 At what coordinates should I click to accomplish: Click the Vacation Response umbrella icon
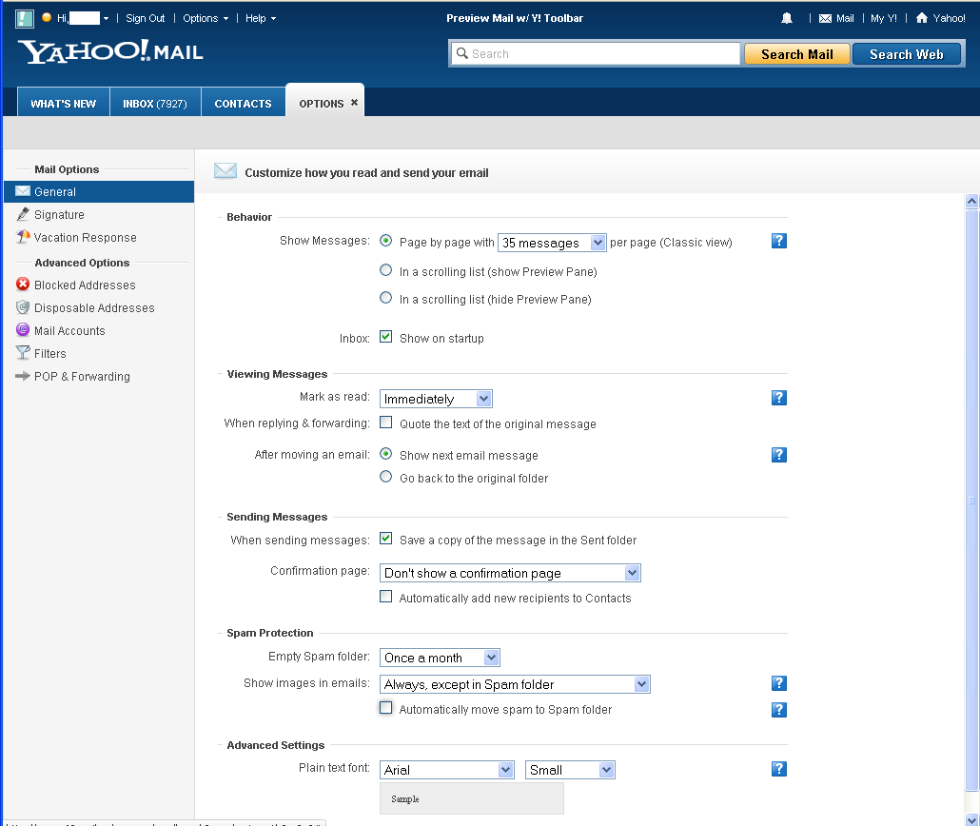pos(24,237)
